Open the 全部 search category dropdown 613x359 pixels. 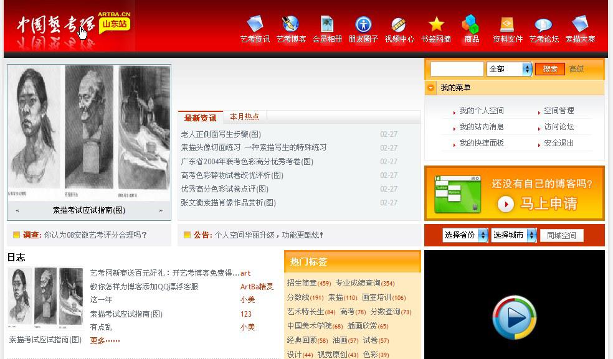click(510, 69)
